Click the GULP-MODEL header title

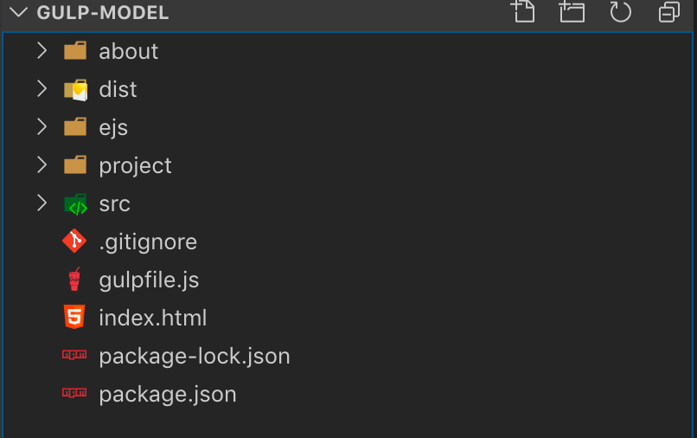pyautogui.click(x=103, y=12)
